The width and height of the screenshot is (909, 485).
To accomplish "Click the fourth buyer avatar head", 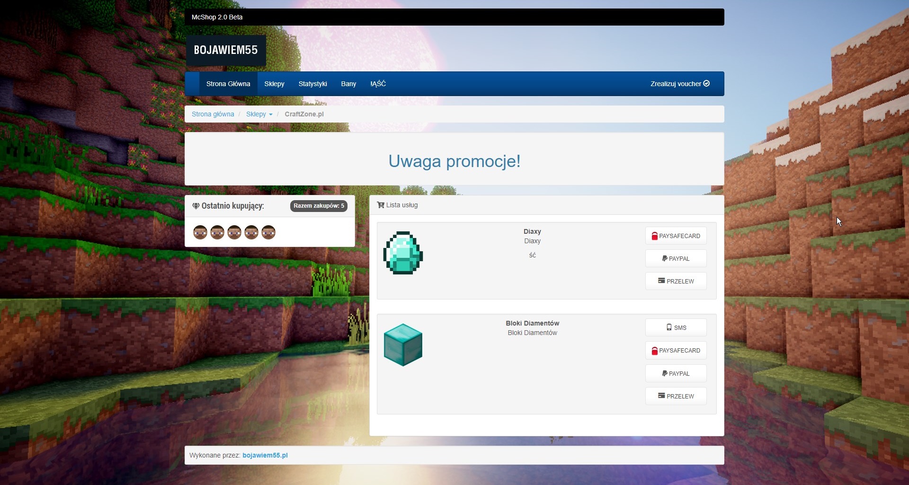I will [x=251, y=232].
